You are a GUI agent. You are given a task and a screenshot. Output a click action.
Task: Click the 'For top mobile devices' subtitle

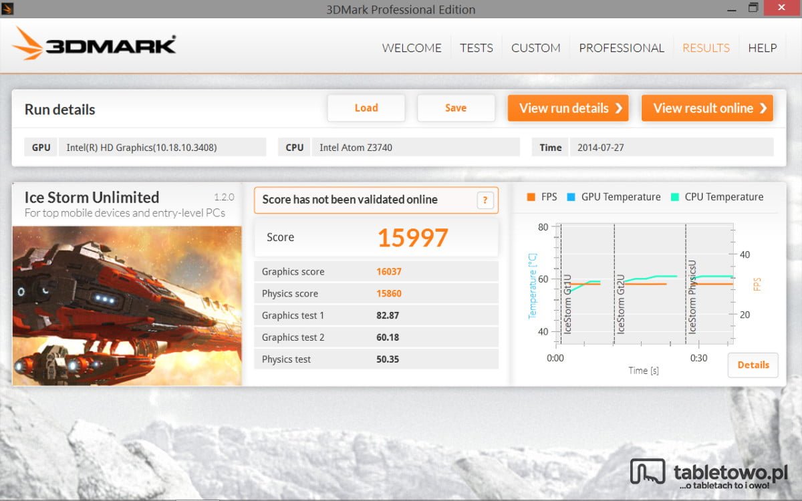coord(125,214)
